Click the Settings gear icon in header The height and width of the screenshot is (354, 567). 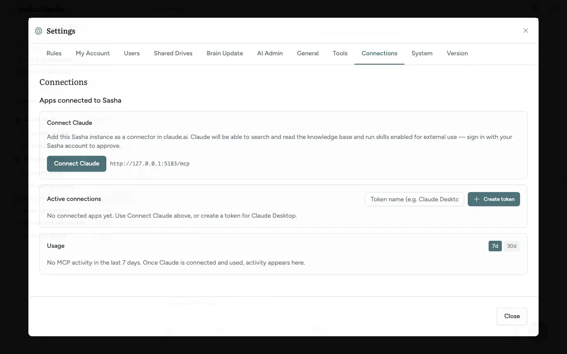pyautogui.click(x=39, y=31)
